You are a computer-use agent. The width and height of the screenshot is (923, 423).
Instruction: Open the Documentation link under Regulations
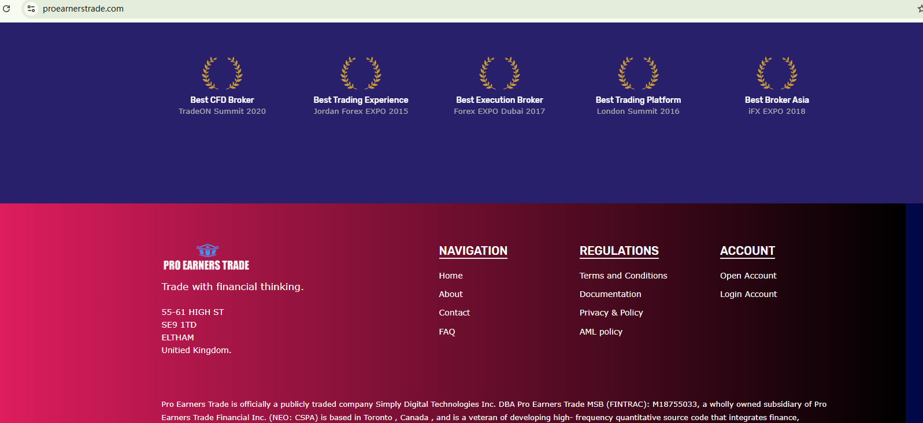[x=610, y=294]
